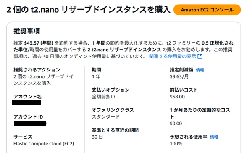247x153 pixels.
Task: Click the 100% expected utilization value
Action: (x=176, y=144)
